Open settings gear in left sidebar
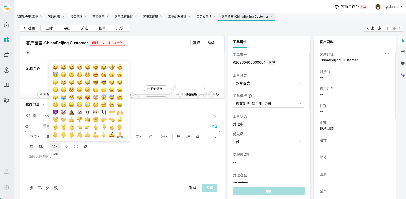This screenshot has width=406, height=199. [6, 100]
